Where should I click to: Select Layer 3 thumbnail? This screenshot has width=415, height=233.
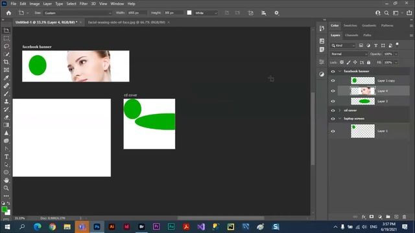[x=362, y=101]
